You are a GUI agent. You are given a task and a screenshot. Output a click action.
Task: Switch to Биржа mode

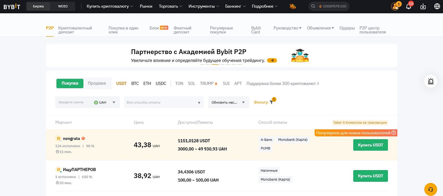(x=38, y=6)
